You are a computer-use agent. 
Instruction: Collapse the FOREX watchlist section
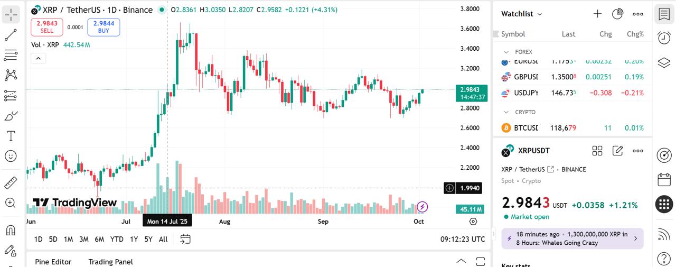click(x=506, y=52)
